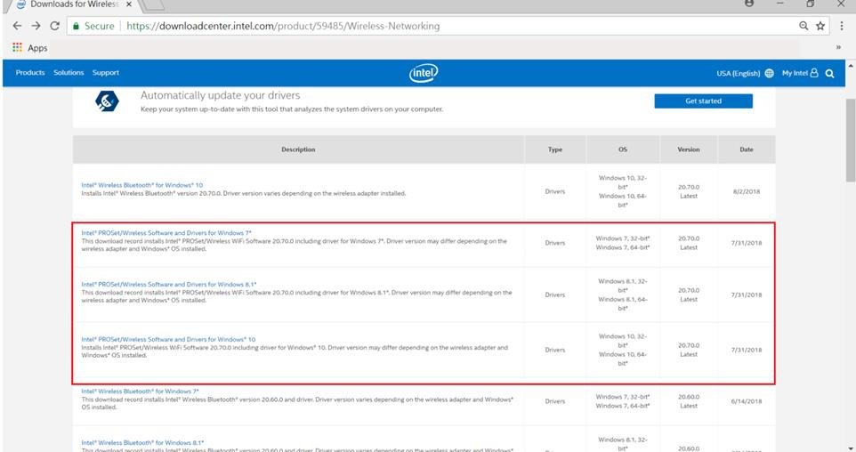This screenshot has width=856, height=452.
Task: Open Intel Wireless Bluetooth for Windows 7 link
Action: (x=140, y=391)
